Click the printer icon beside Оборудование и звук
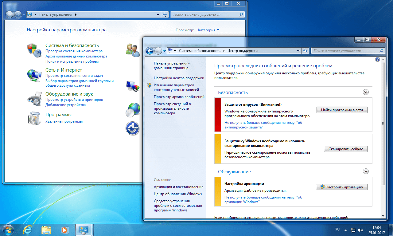Image resolution: width=393 pixels, height=236 pixels. (34, 98)
